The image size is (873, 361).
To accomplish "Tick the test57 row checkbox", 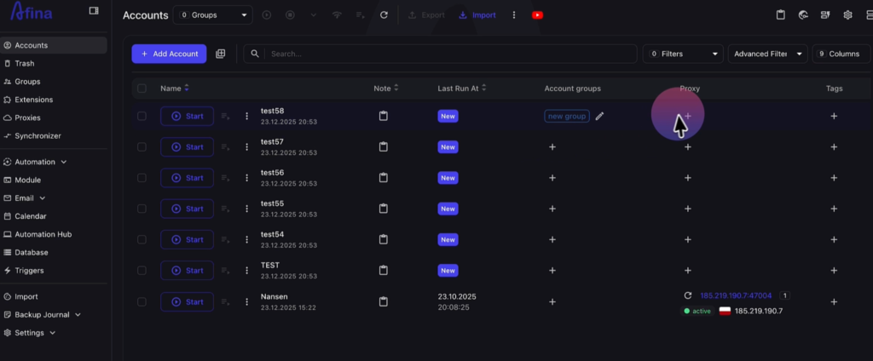I will (142, 146).
